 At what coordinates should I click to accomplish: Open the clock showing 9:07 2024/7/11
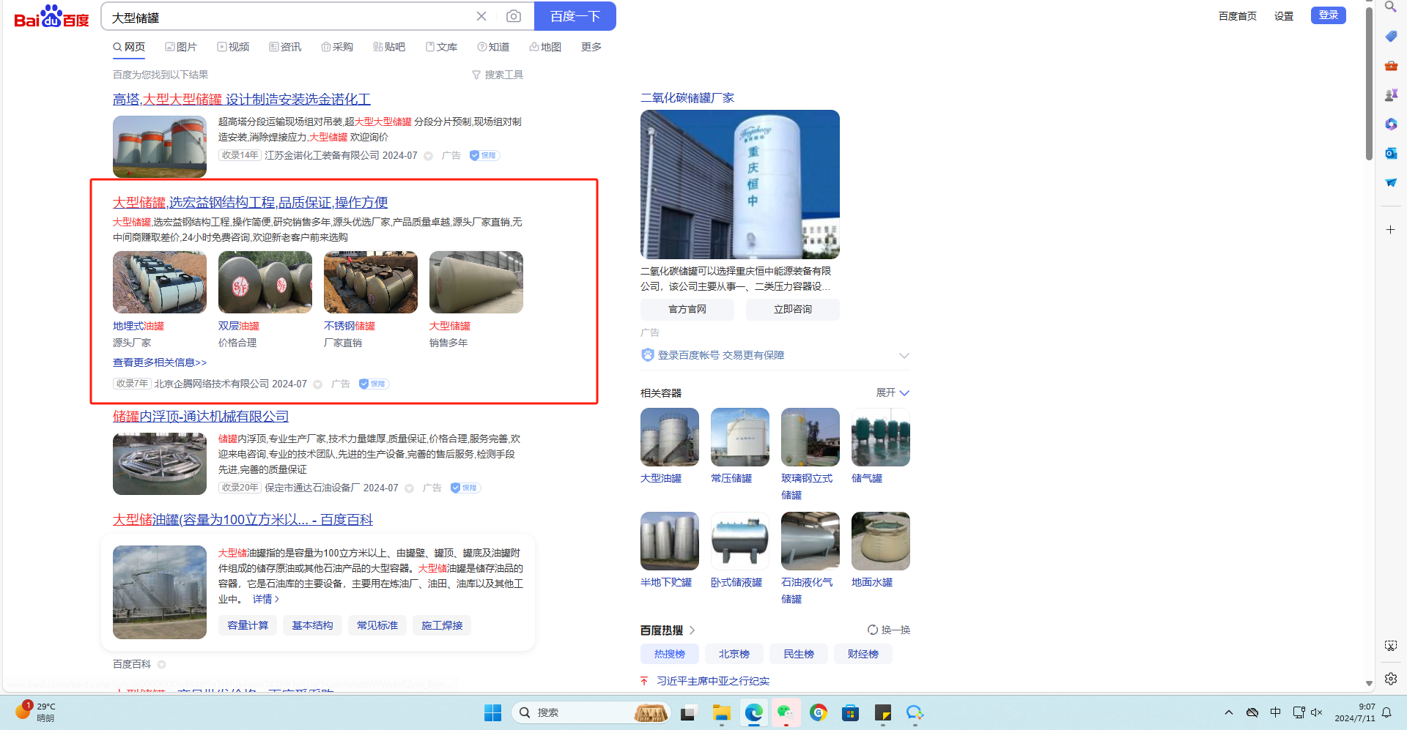(x=1355, y=712)
